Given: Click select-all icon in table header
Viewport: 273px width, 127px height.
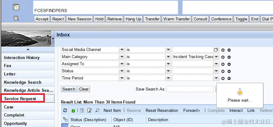Looking at the screenshot, I should pyautogui.click(x=65, y=120).
